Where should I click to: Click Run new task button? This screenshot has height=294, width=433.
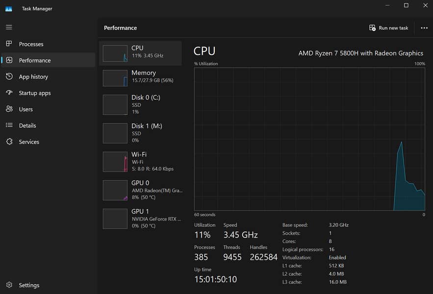click(389, 28)
